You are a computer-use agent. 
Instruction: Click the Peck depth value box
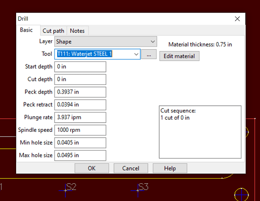point(80,92)
